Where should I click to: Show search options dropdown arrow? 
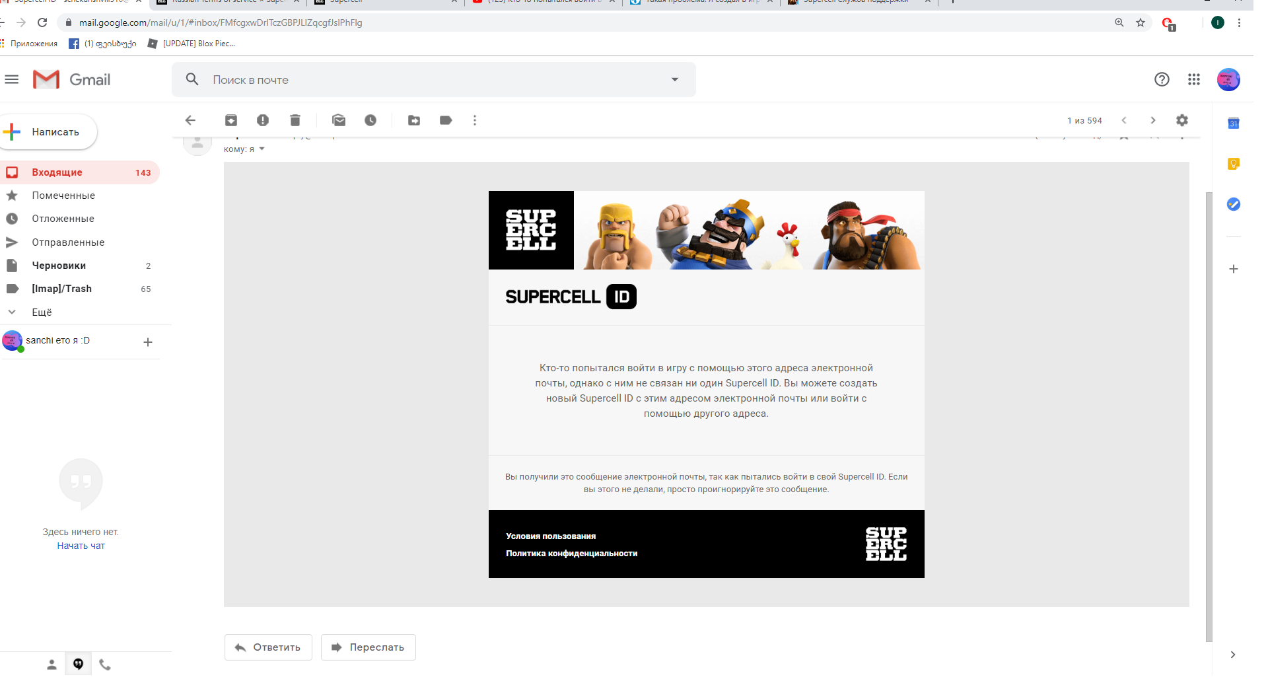[675, 79]
